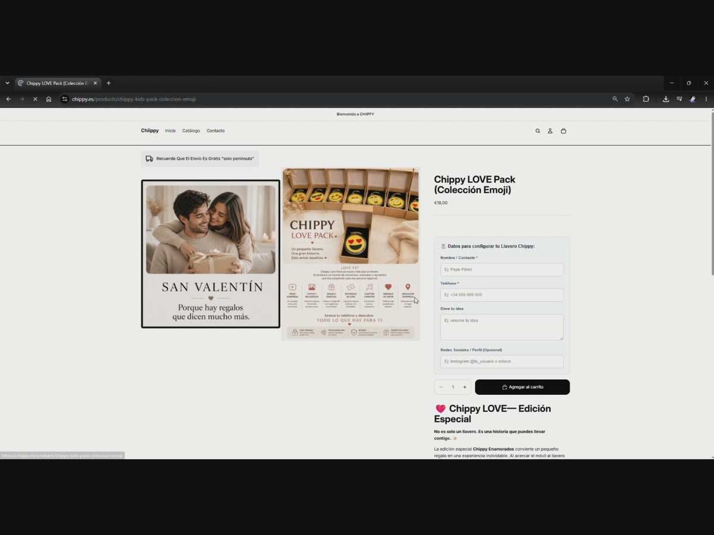
Task: Bookmark this page with the star icon
Action: point(627,99)
